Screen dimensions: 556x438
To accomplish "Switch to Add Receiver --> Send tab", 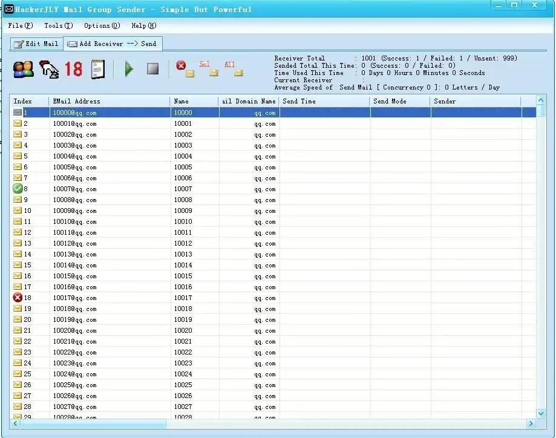I will click(x=113, y=44).
